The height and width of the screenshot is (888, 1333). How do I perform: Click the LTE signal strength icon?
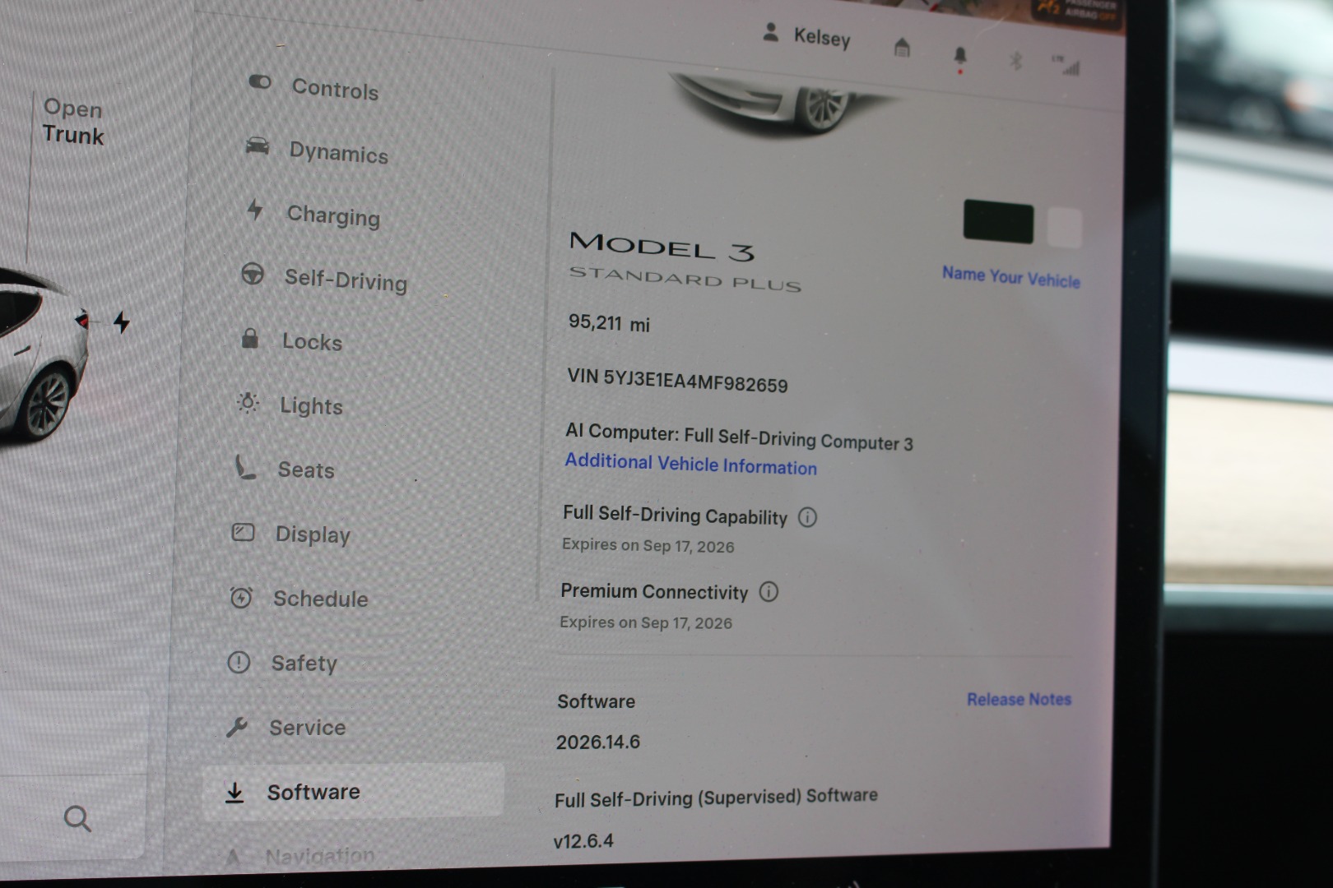point(1066,65)
